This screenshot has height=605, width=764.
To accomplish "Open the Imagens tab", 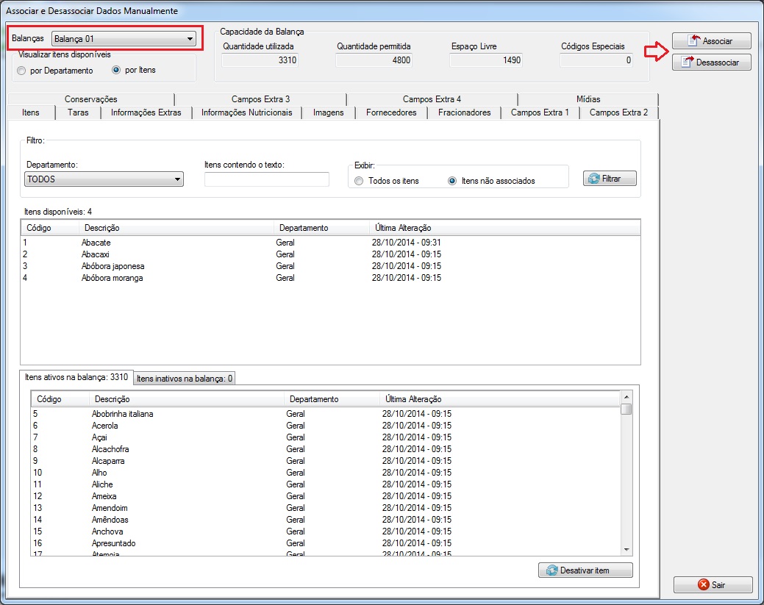I will pos(329,112).
